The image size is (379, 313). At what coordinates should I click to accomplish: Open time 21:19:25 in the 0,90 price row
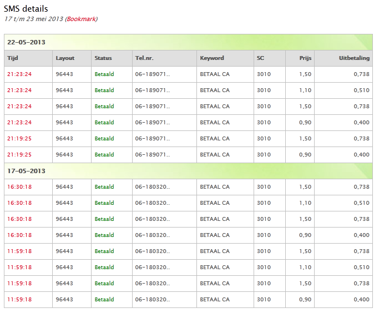tap(19, 154)
